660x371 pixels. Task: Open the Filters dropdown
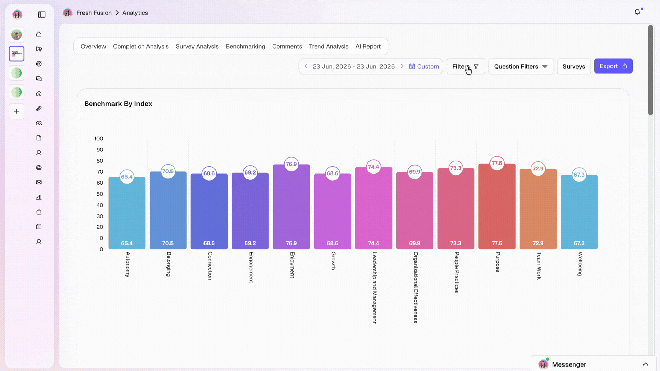pos(466,66)
